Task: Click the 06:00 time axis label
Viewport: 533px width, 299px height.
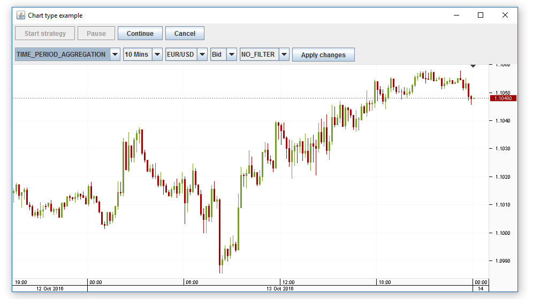Action: coord(192,282)
